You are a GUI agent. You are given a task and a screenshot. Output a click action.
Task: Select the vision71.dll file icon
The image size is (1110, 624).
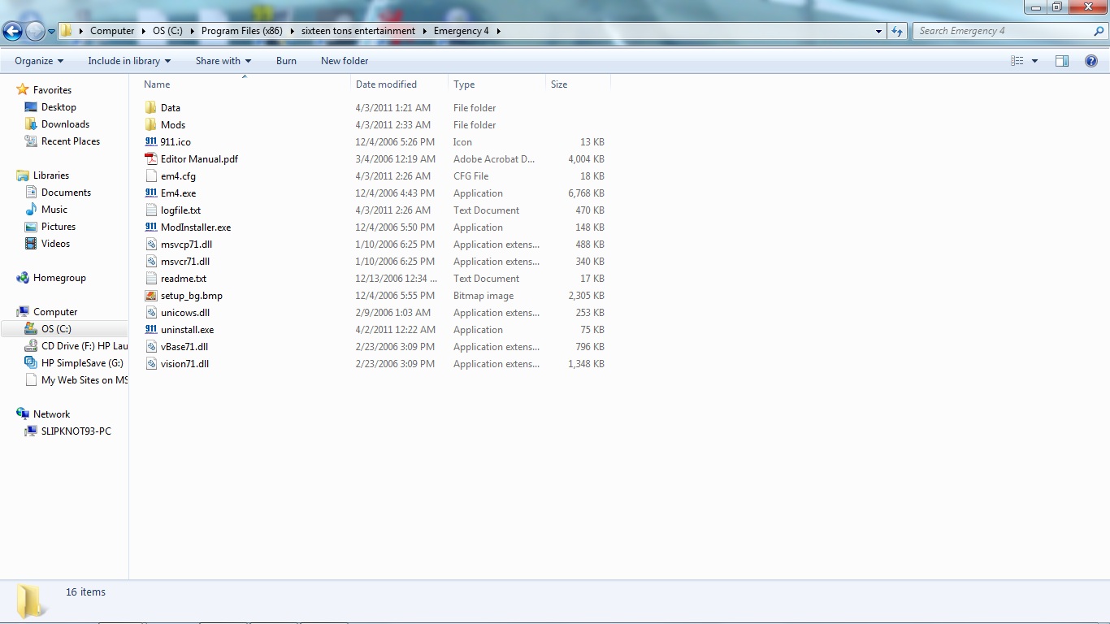[151, 364]
